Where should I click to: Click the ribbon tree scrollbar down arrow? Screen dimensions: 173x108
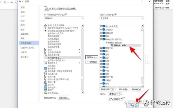pyautogui.click(x=142, y=85)
